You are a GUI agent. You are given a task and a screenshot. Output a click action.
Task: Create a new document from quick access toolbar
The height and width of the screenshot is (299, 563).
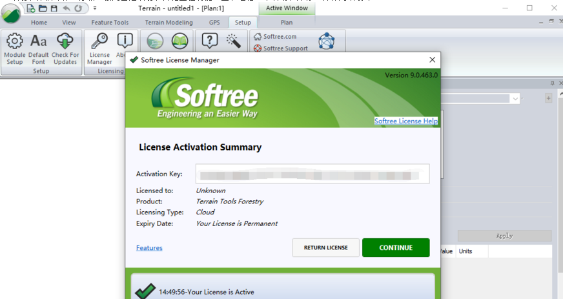click(31, 8)
